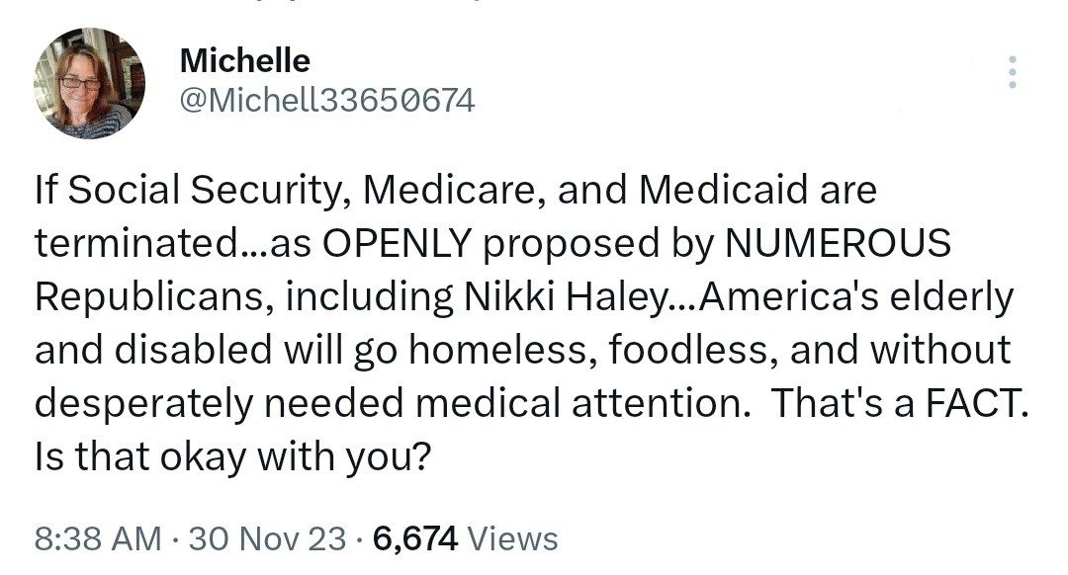Click the word FACT in the tweet

(x=972, y=403)
